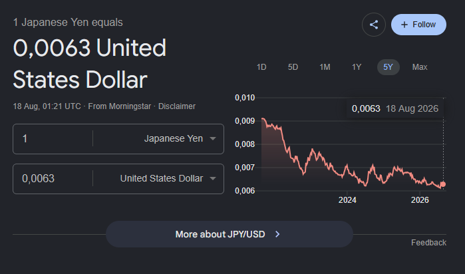Switch chart to 5D range

tap(293, 67)
